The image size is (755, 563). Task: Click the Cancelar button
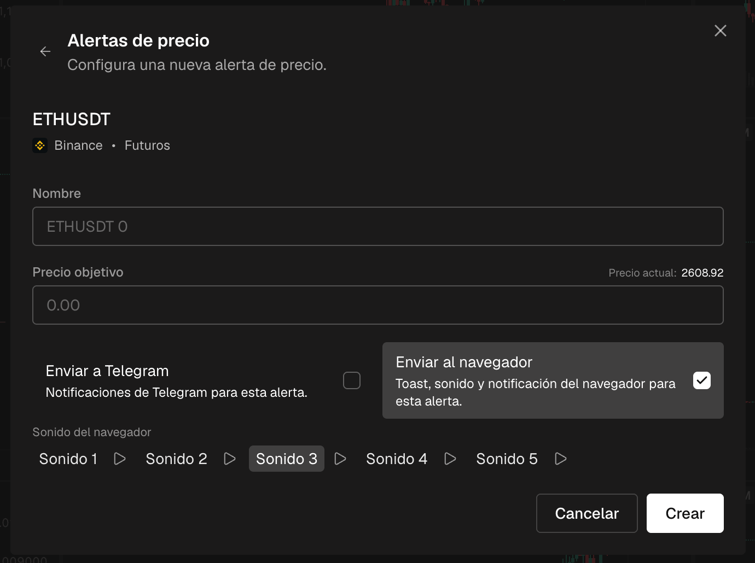pyautogui.click(x=587, y=513)
